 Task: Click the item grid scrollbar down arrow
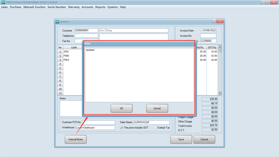tap(220, 93)
